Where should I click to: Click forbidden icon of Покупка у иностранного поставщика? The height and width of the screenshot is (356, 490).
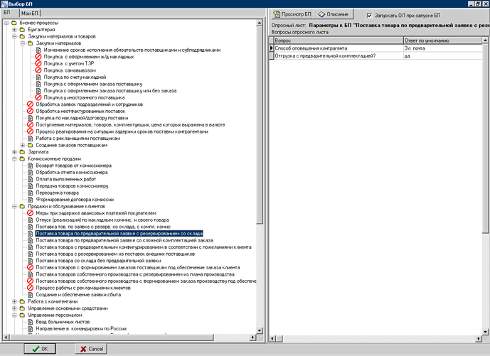[x=38, y=97]
